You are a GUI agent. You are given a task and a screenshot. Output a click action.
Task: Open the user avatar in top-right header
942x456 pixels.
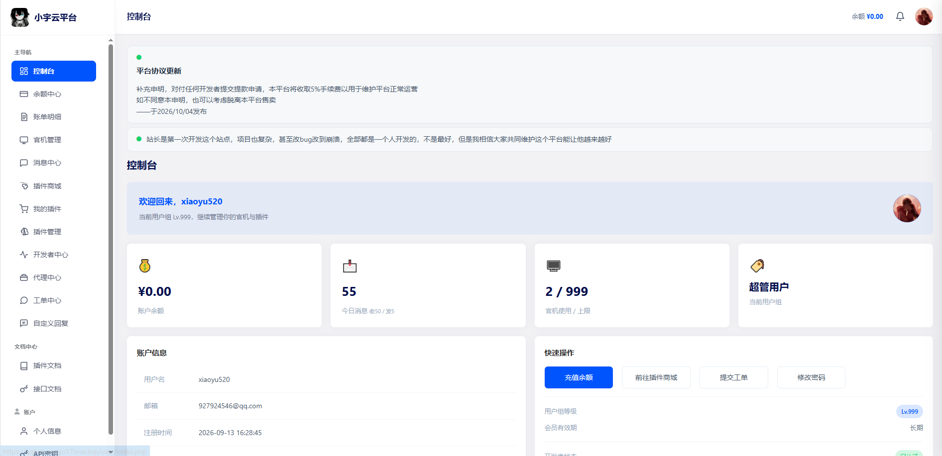(x=924, y=16)
